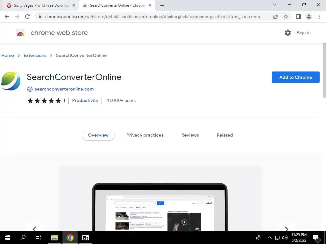Screen dimensions: 326x244
Task: Click the padlock site info icon
Action: 40,17
